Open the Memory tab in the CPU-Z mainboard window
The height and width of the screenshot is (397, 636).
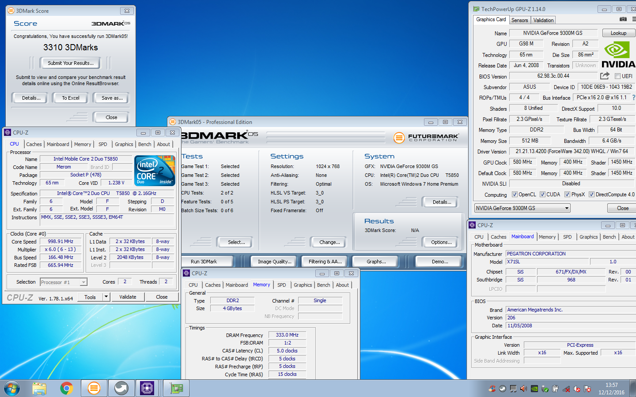[547, 237]
